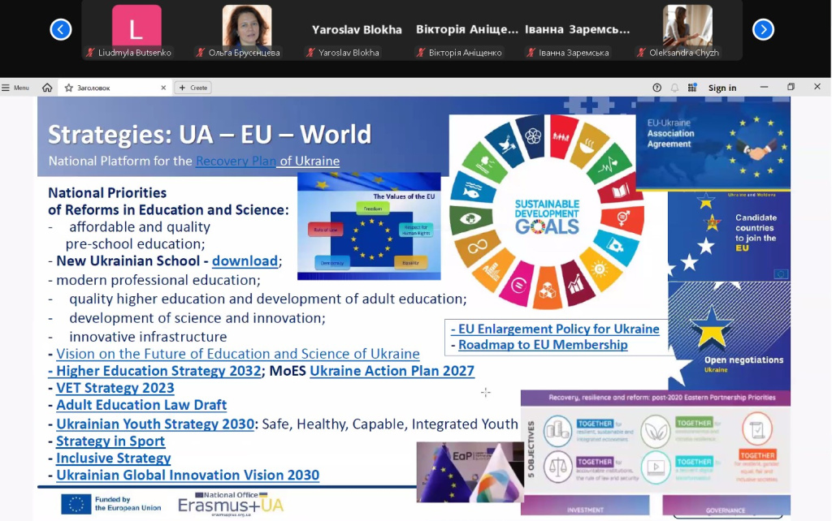Switch to the Заголовок tab
The height and width of the screenshot is (521, 832).
pos(114,88)
